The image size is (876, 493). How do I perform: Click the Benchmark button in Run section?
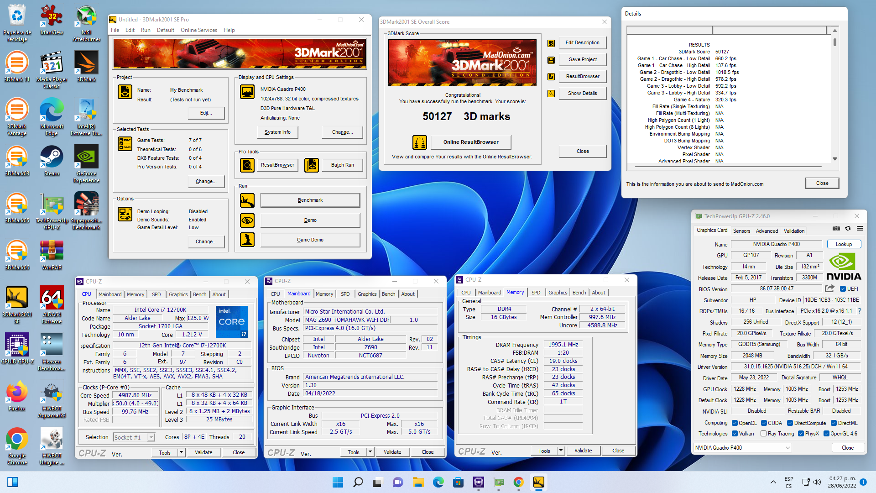tap(310, 200)
